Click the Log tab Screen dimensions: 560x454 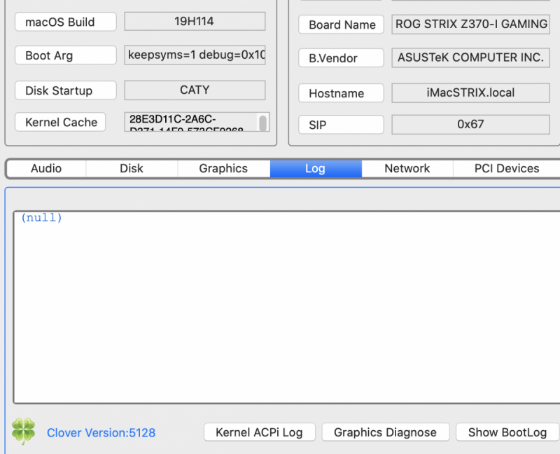[x=315, y=169]
